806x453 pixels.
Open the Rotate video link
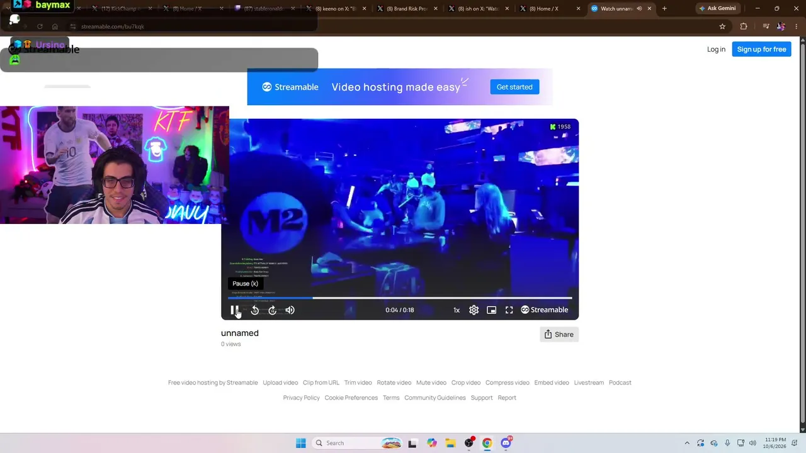[394, 383]
